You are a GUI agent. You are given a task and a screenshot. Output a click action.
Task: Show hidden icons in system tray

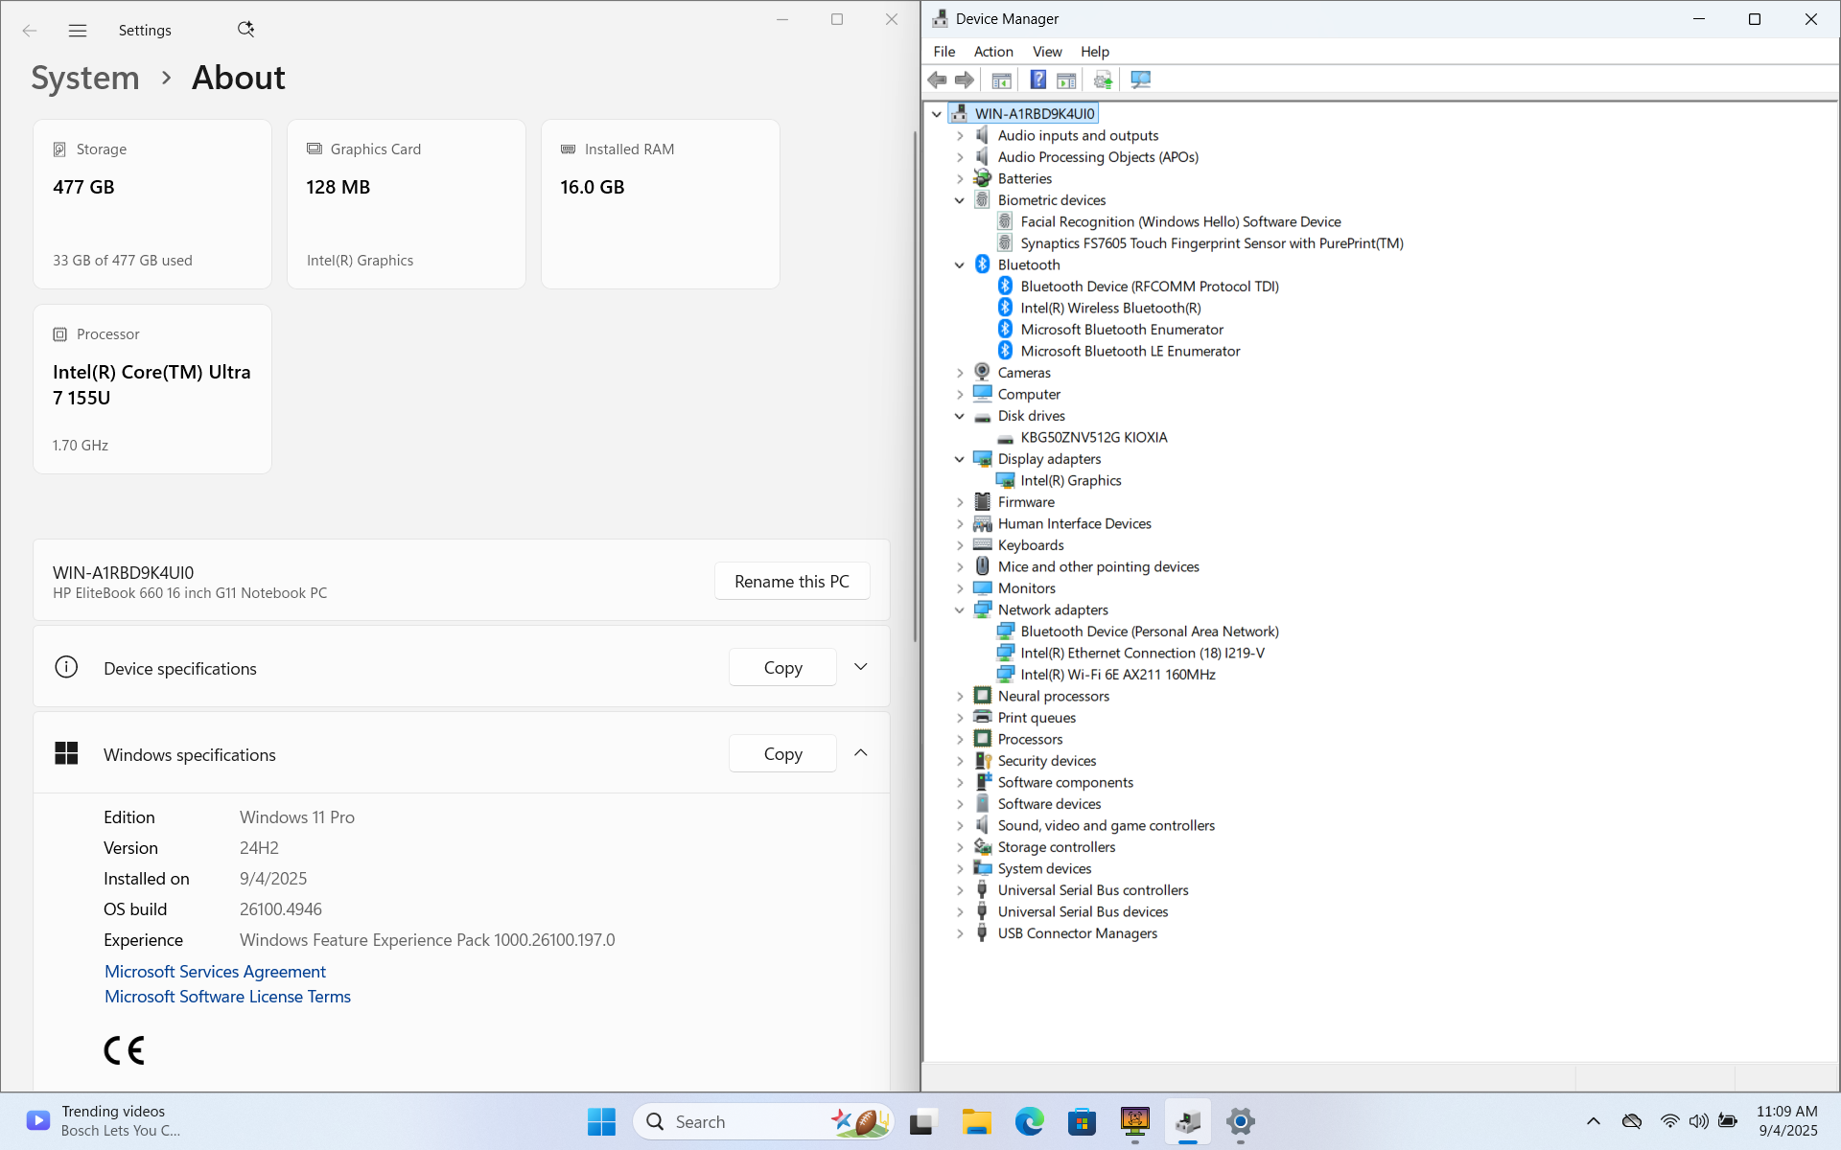[x=1593, y=1121]
